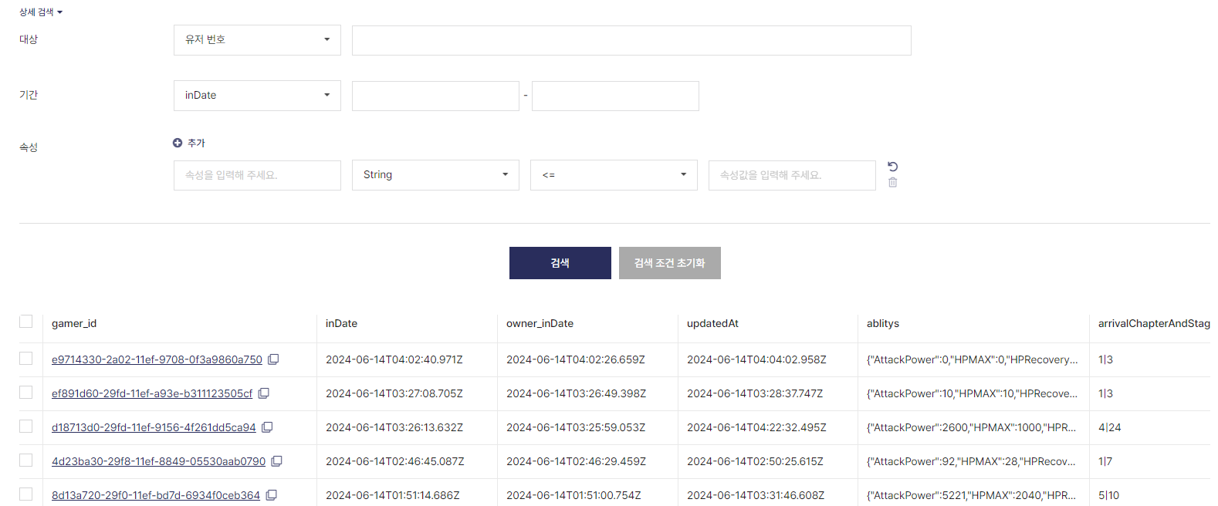
Task: Click the arrivalChapterAndStag column header
Action: [x=1154, y=323]
